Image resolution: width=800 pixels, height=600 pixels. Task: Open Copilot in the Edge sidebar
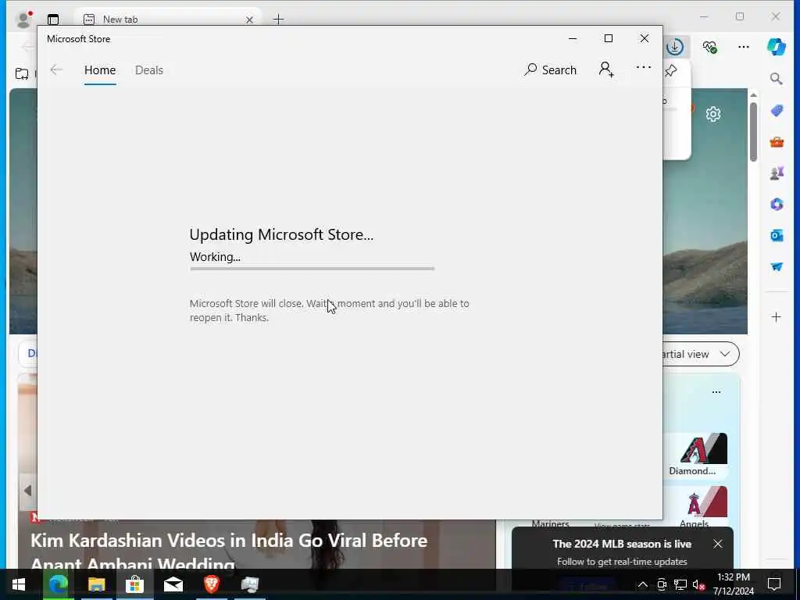pyautogui.click(x=776, y=47)
